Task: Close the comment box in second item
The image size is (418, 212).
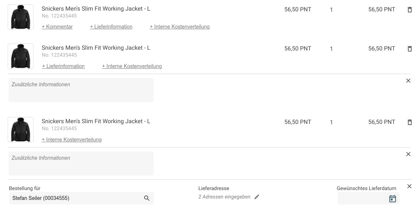Action: coord(408,81)
